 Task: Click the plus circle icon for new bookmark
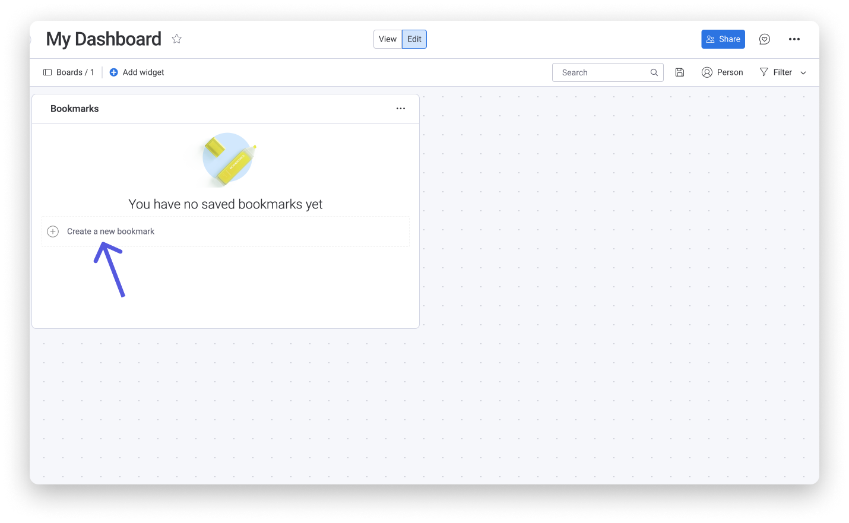pyautogui.click(x=53, y=232)
